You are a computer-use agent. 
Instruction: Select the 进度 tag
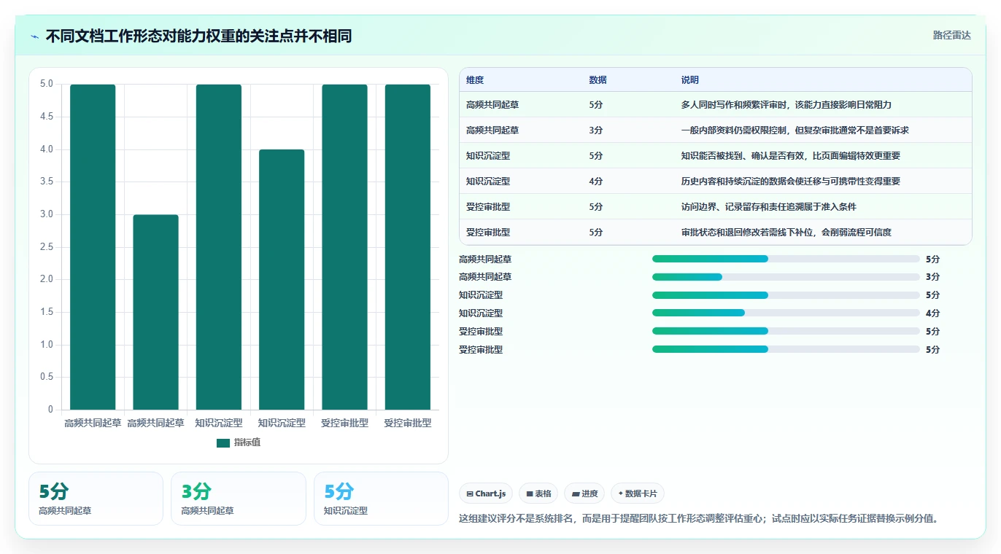(584, 493)
